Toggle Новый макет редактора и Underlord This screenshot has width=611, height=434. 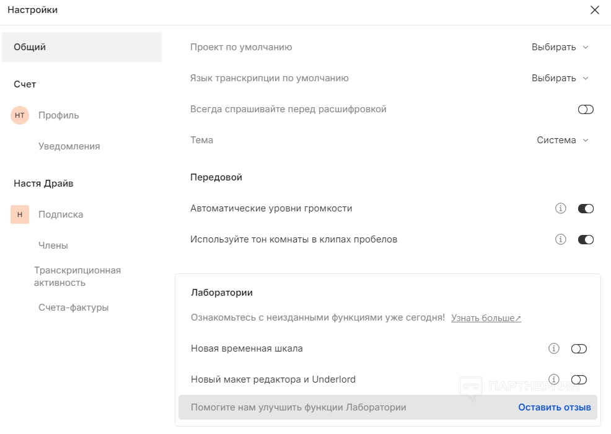pyautogui.click(x=579, y=379)
